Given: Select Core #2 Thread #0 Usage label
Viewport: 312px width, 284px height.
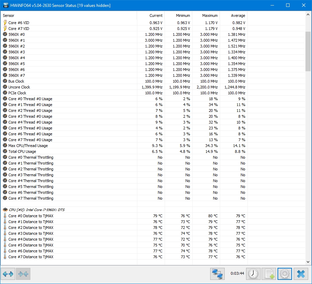Looking at the screenshot, I should point(30,111).
